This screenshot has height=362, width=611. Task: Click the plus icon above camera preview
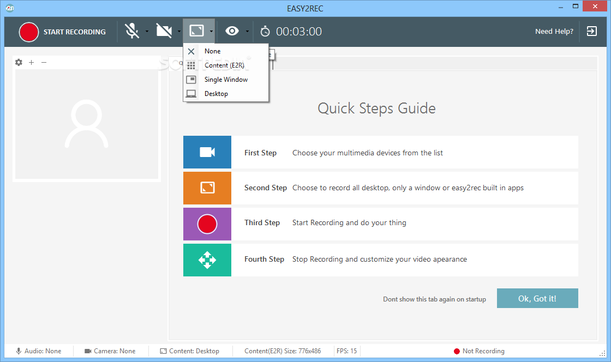(x=32, y=62)
